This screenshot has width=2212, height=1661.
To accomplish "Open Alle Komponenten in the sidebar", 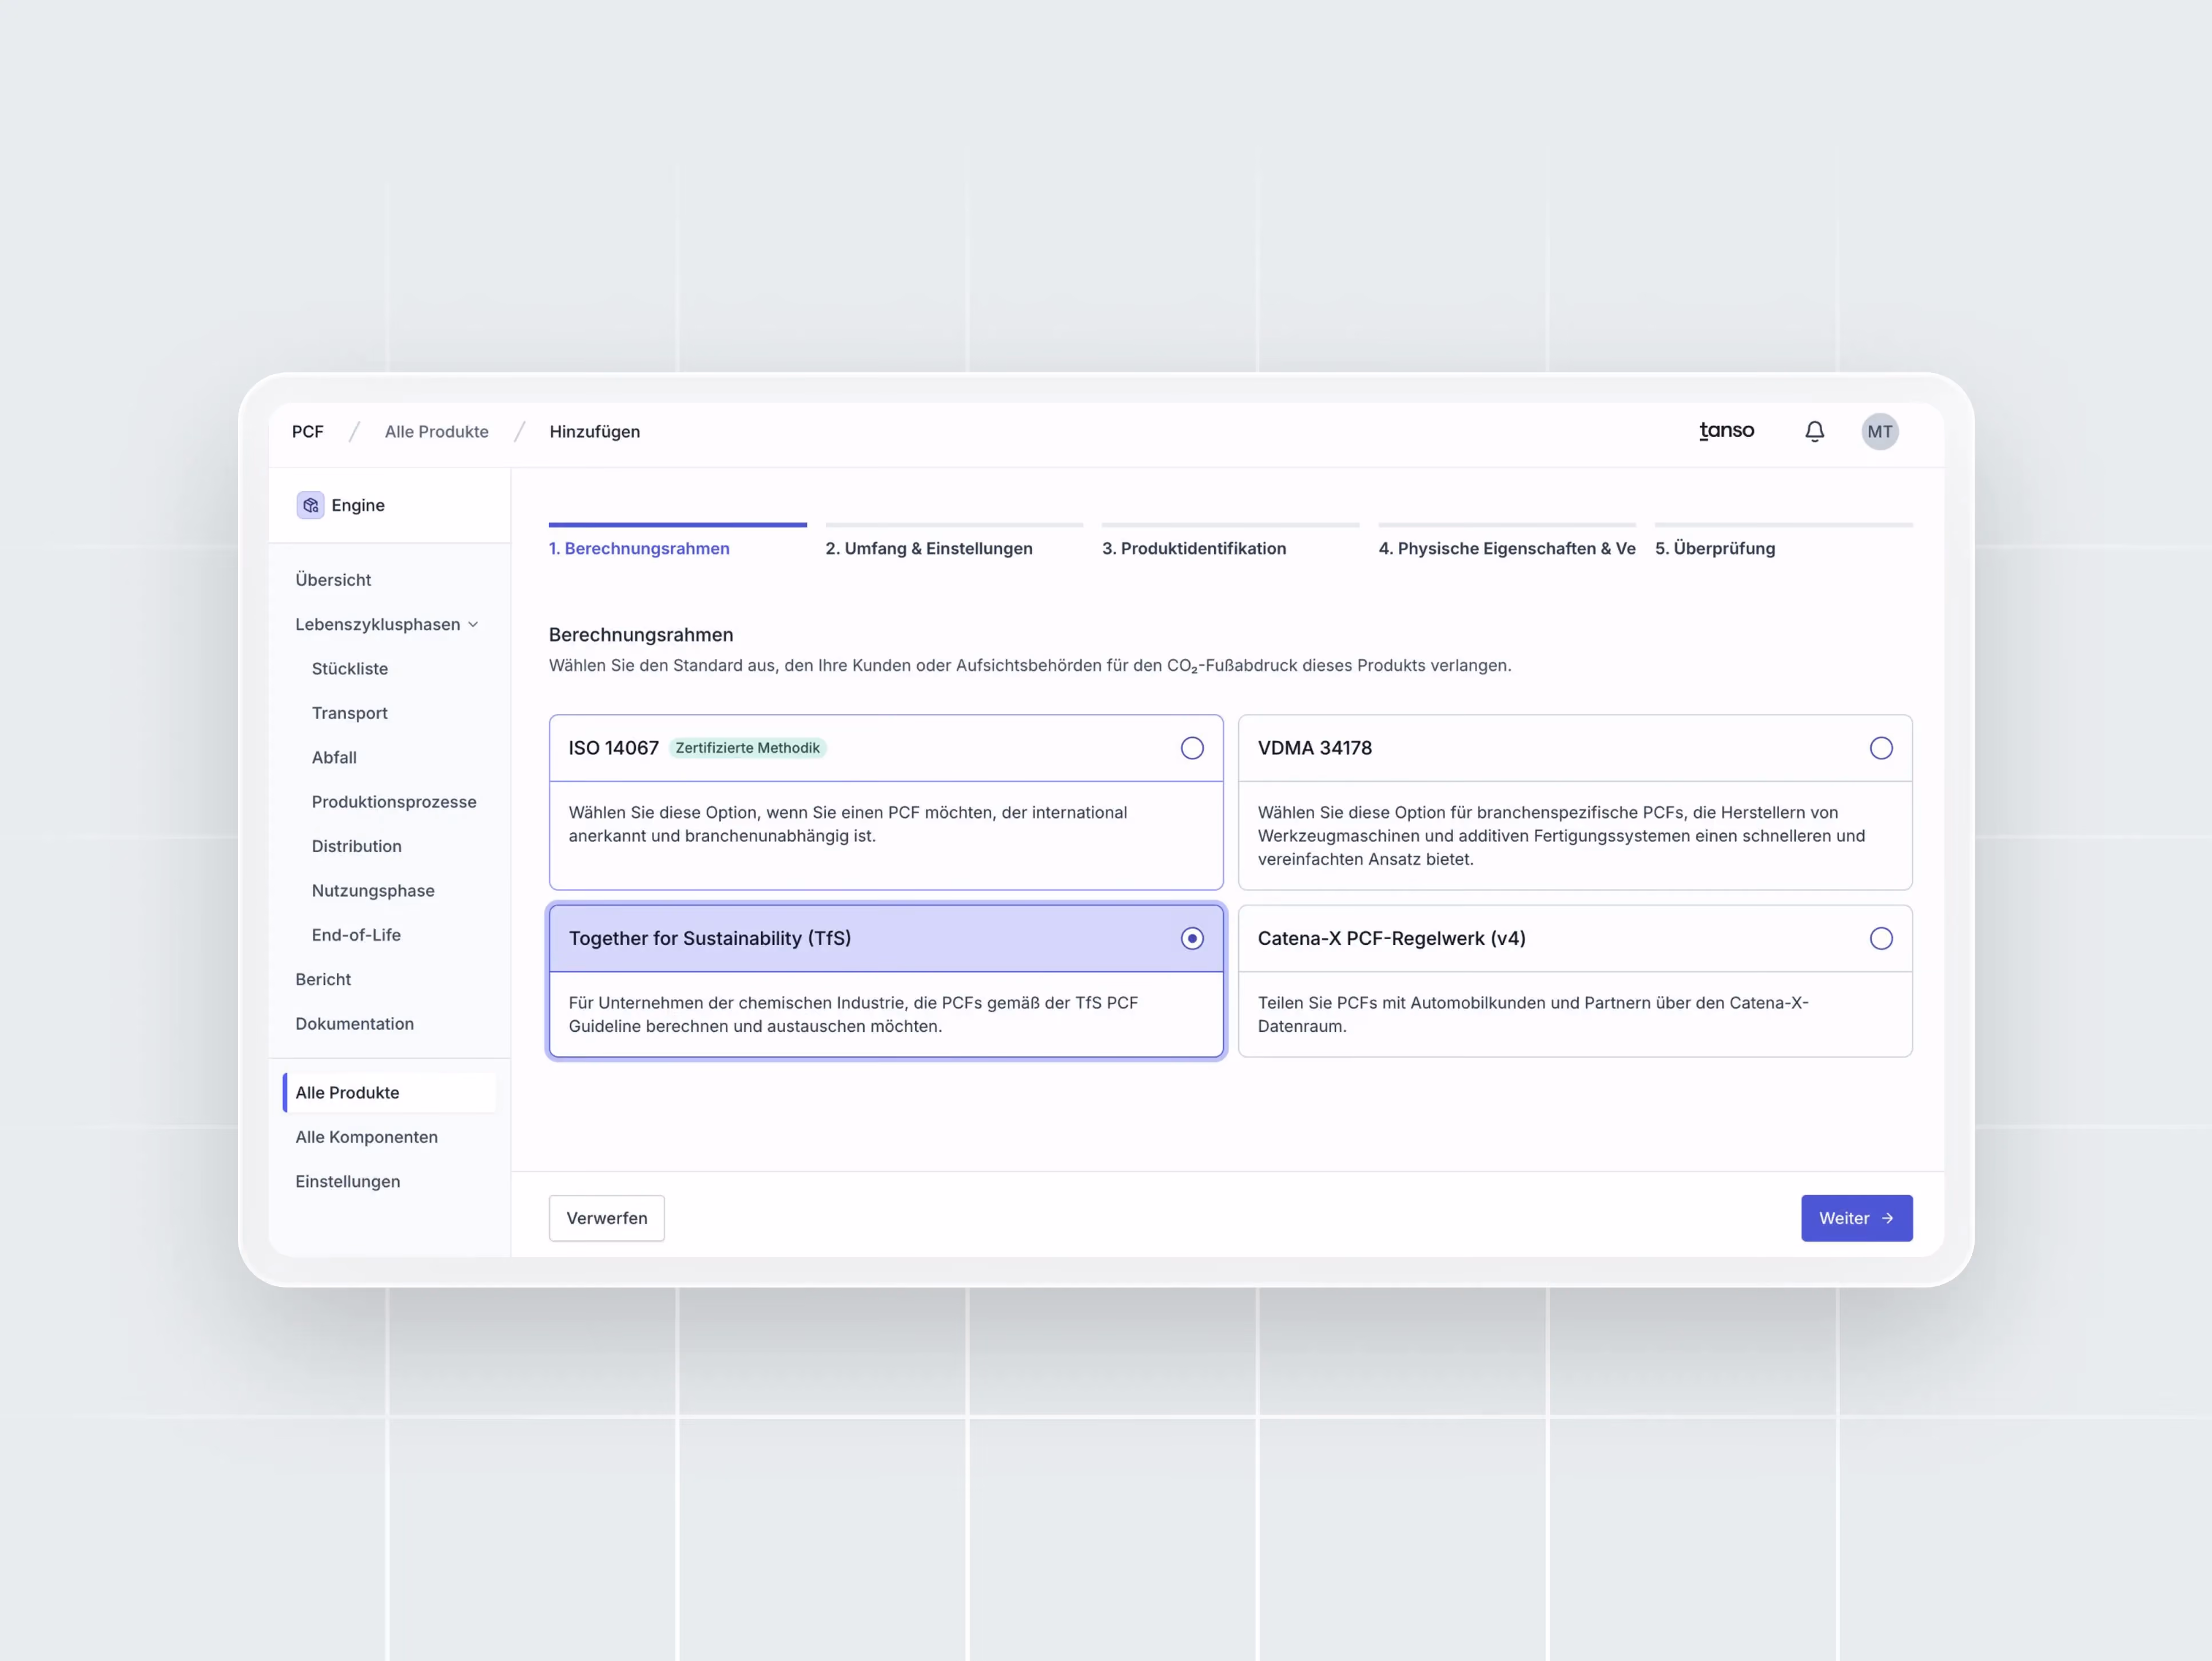I will (367, 1137).
